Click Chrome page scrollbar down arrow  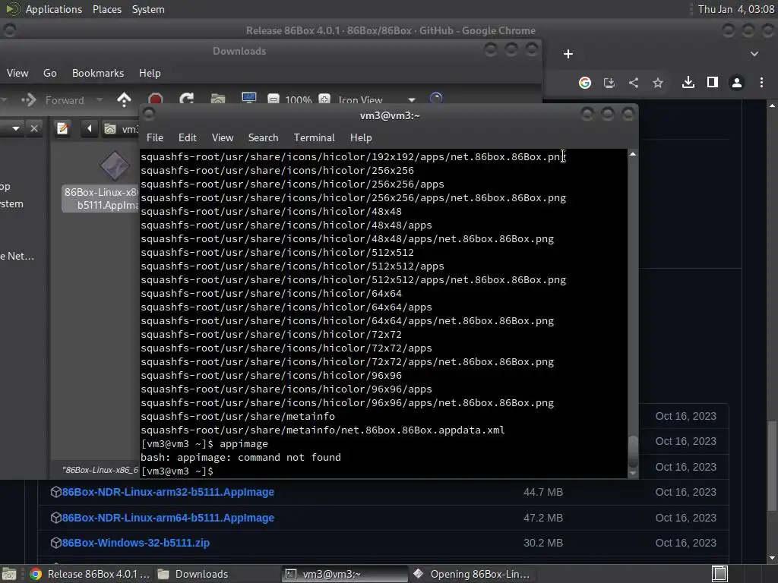coord(772,558)
